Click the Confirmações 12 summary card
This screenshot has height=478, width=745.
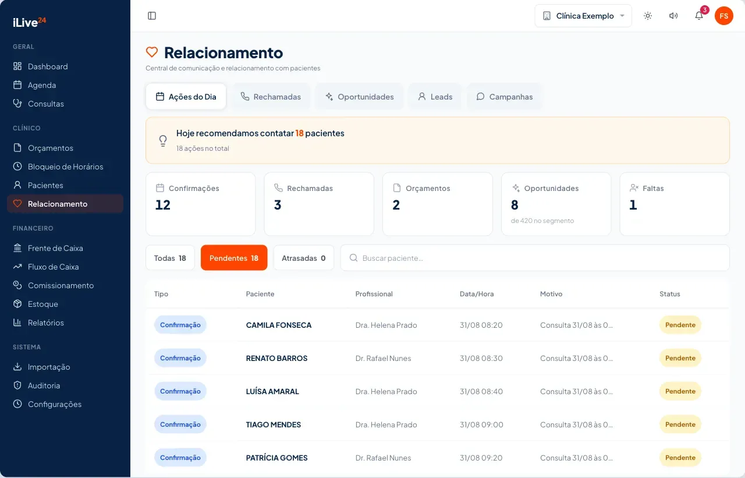201,204
